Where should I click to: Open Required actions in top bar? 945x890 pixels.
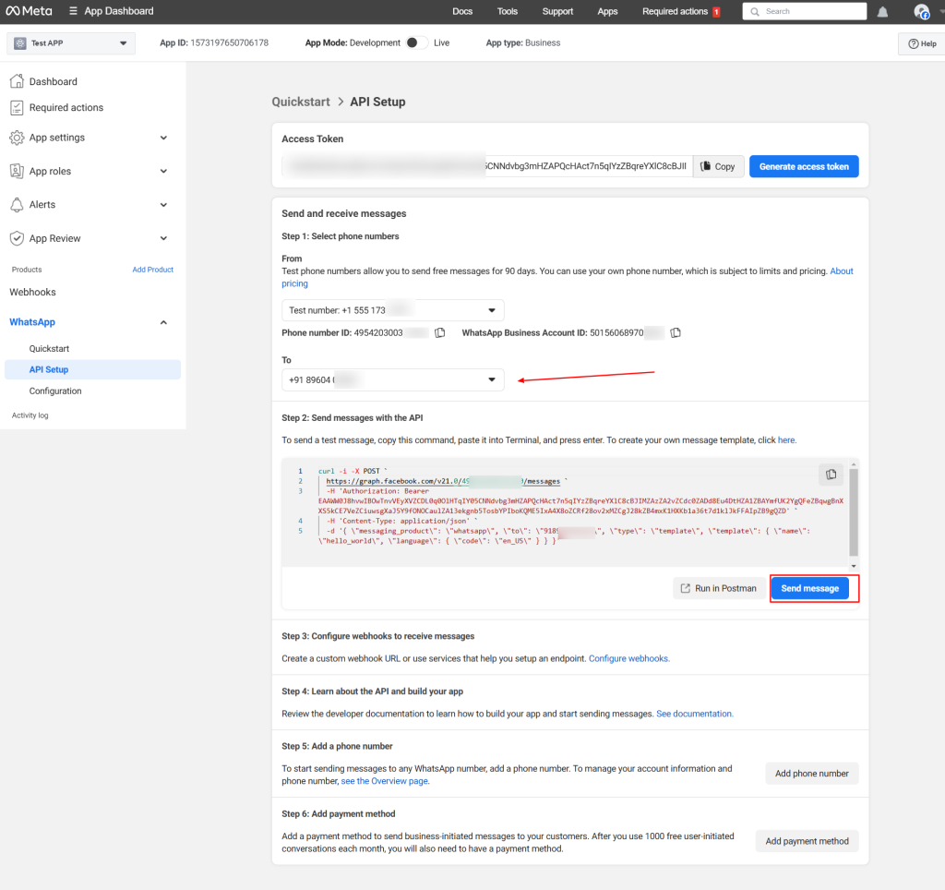675,11
